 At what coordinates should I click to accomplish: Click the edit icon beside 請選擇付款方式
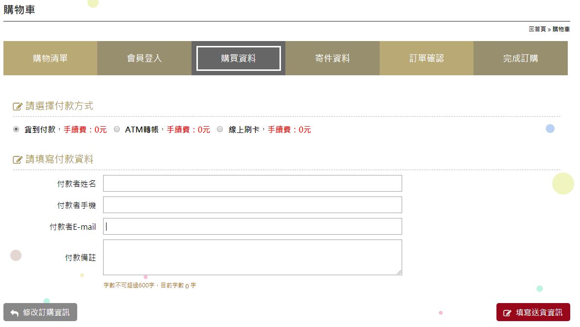(18, 107)
